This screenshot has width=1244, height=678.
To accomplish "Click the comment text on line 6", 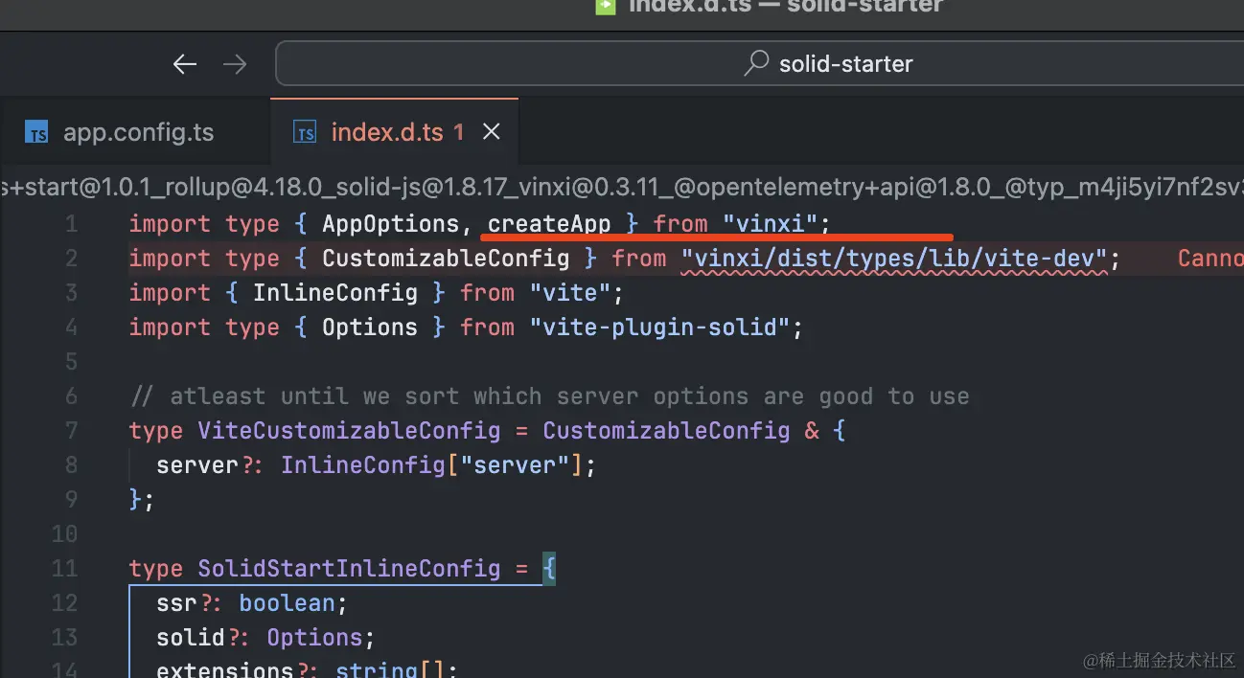I will pos(549,396).
